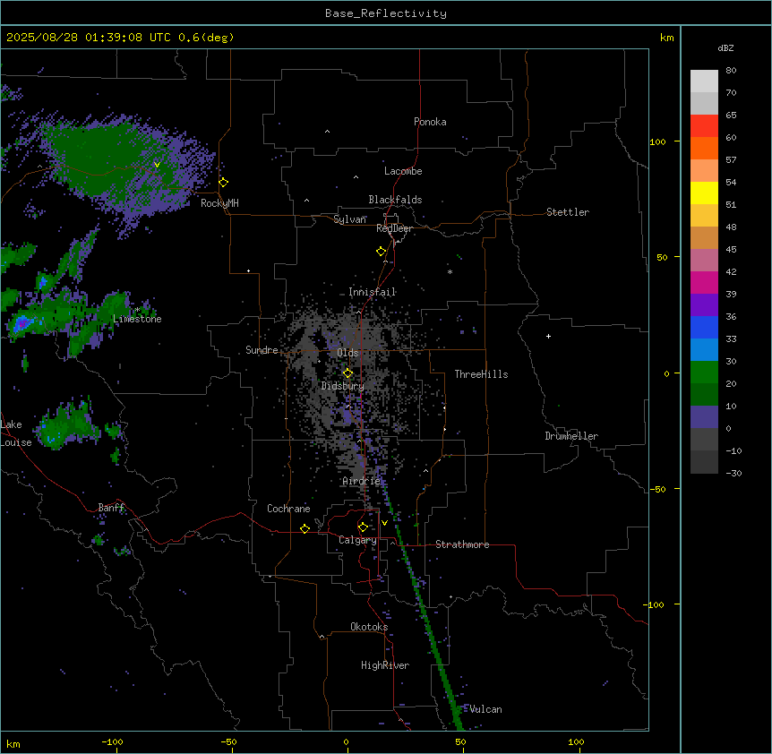772x754 pixels.
Task: Click the Blackfalds city label
Action: (x=395, y=200)
